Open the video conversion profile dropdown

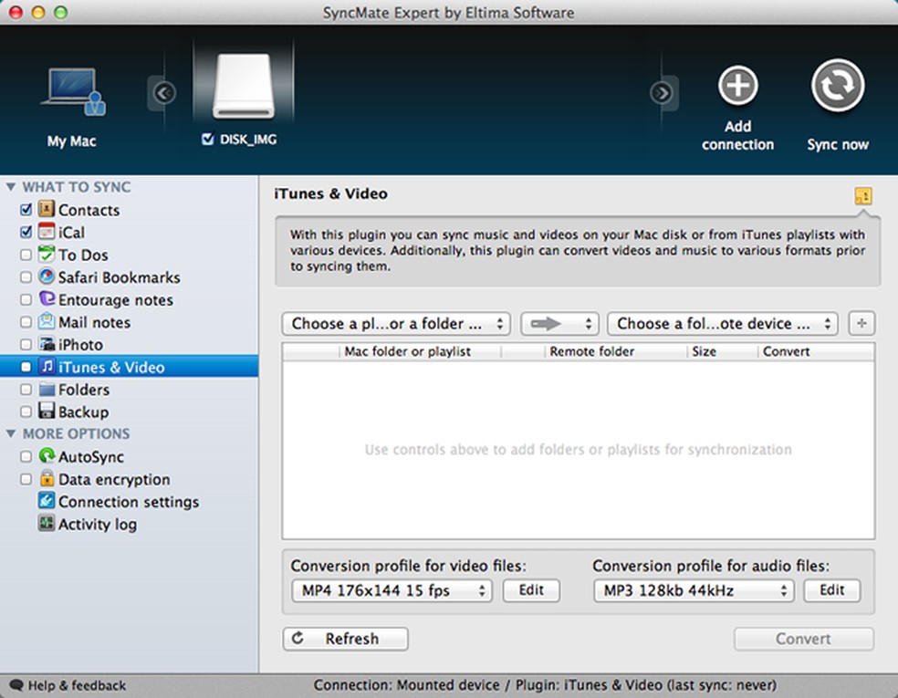(x=391, y=590)
